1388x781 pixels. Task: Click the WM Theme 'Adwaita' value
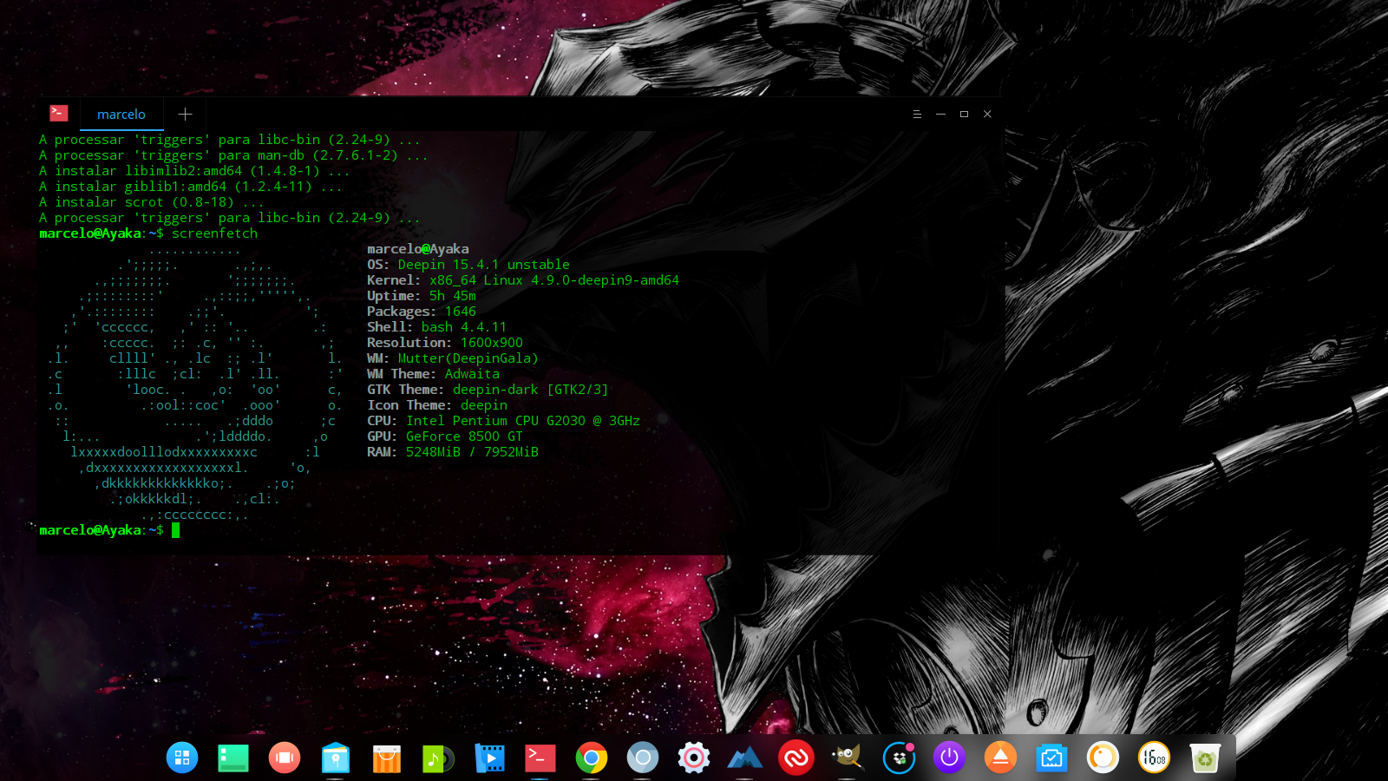pyautogui.click(x=472, y=374)
